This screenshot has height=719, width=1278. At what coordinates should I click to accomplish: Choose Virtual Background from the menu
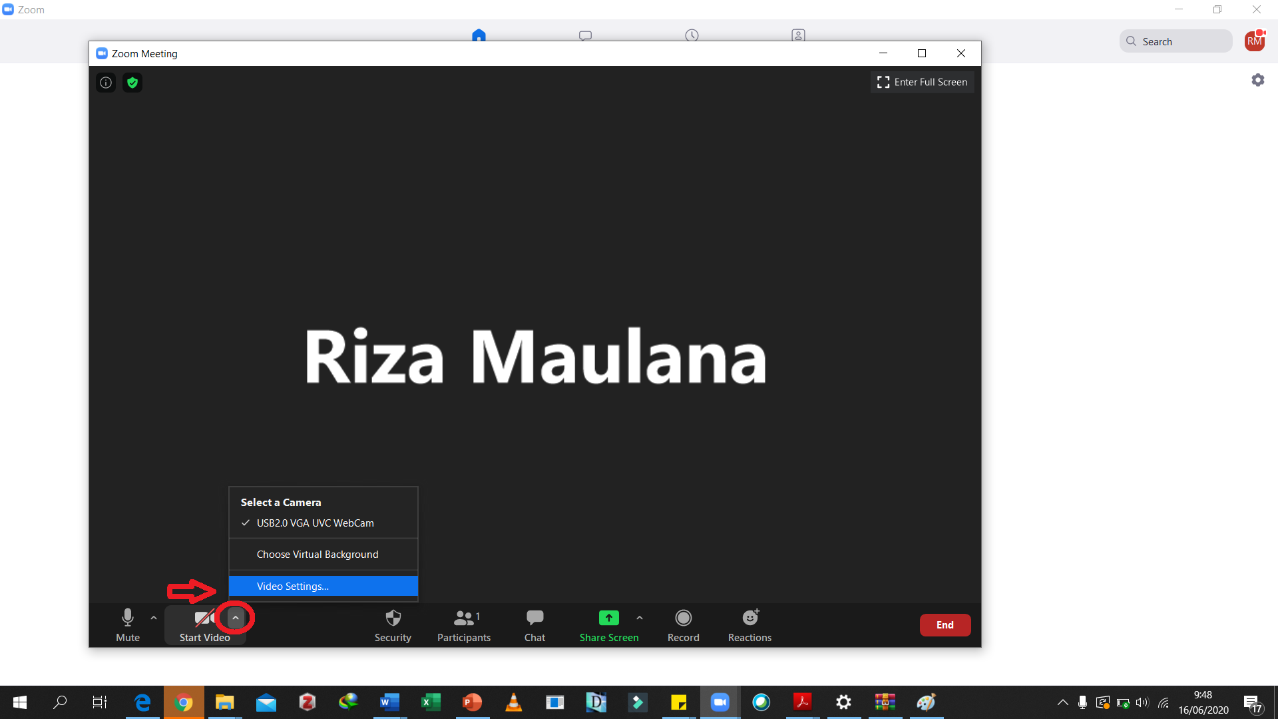(318, 555)
